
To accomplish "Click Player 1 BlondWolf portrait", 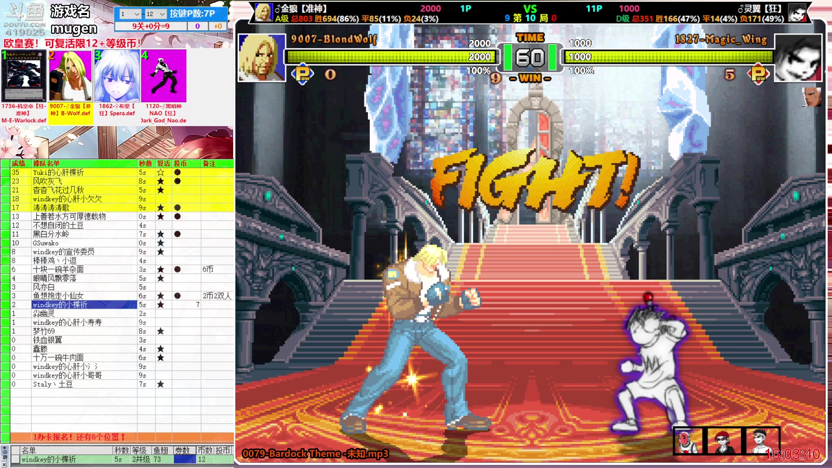I will point(261,58).
